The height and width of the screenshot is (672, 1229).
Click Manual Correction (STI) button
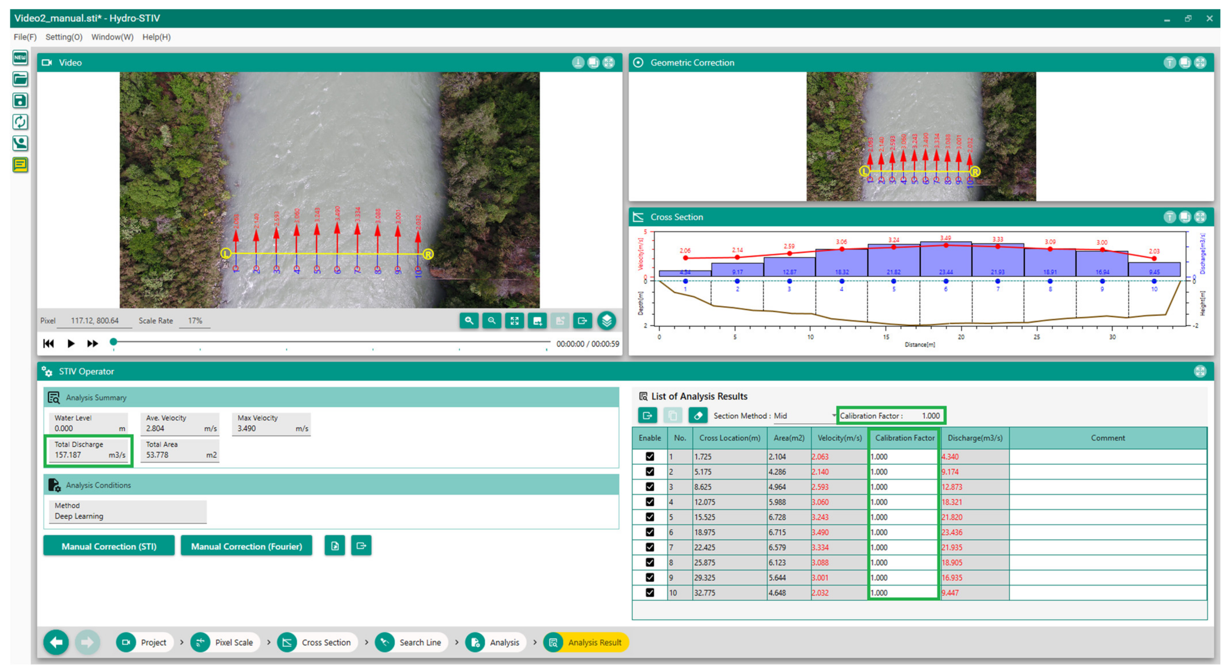pos(109,546)
